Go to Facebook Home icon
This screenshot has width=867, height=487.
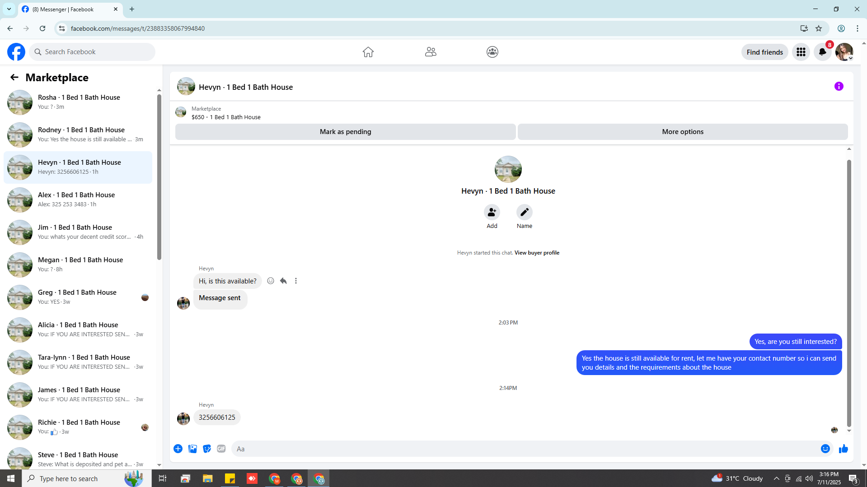tap(368, 52)
